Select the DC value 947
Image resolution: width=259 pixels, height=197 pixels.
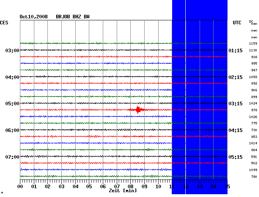point(254,70)
